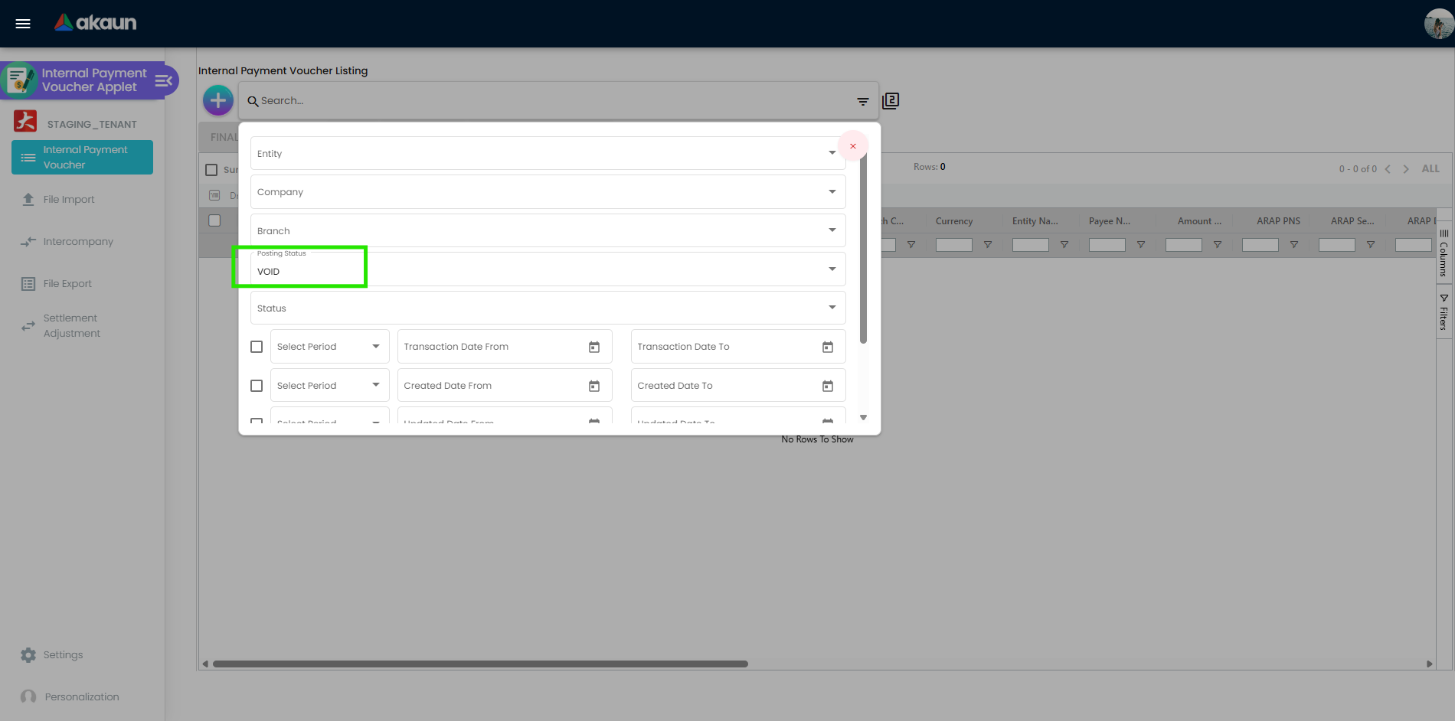Click the plus icon to add voucher
Viewport: 1455px width, 721px height.
click(218, 100)
